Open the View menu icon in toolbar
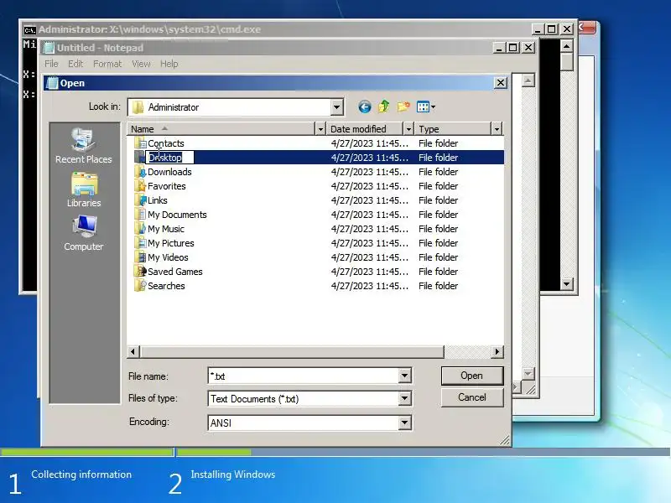Viewport: 671px width, 503px height. pos(426,106)
